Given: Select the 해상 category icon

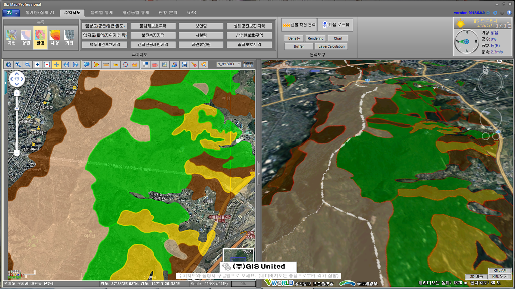Looking at the screenshot, I should (55, 37).
